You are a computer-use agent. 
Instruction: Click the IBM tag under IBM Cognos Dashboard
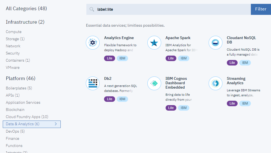pos(184,108)
